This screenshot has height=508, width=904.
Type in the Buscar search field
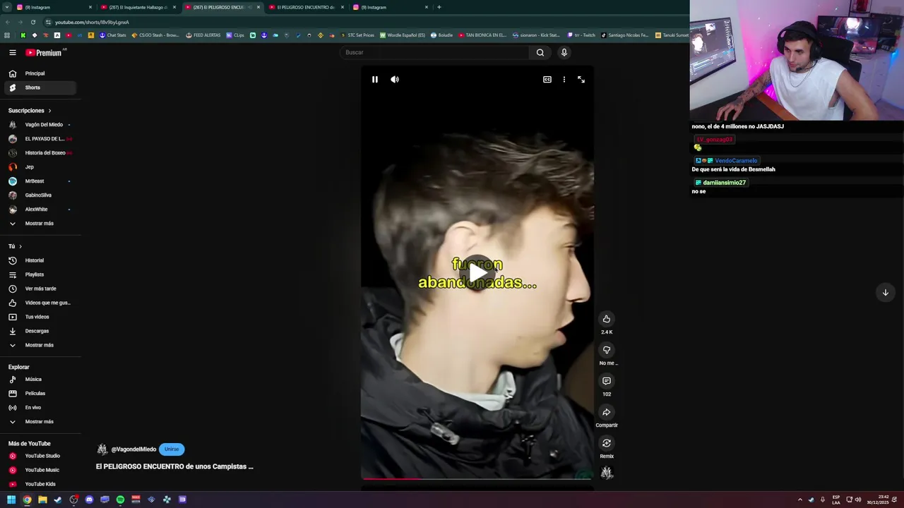click(x=434, y=52)
